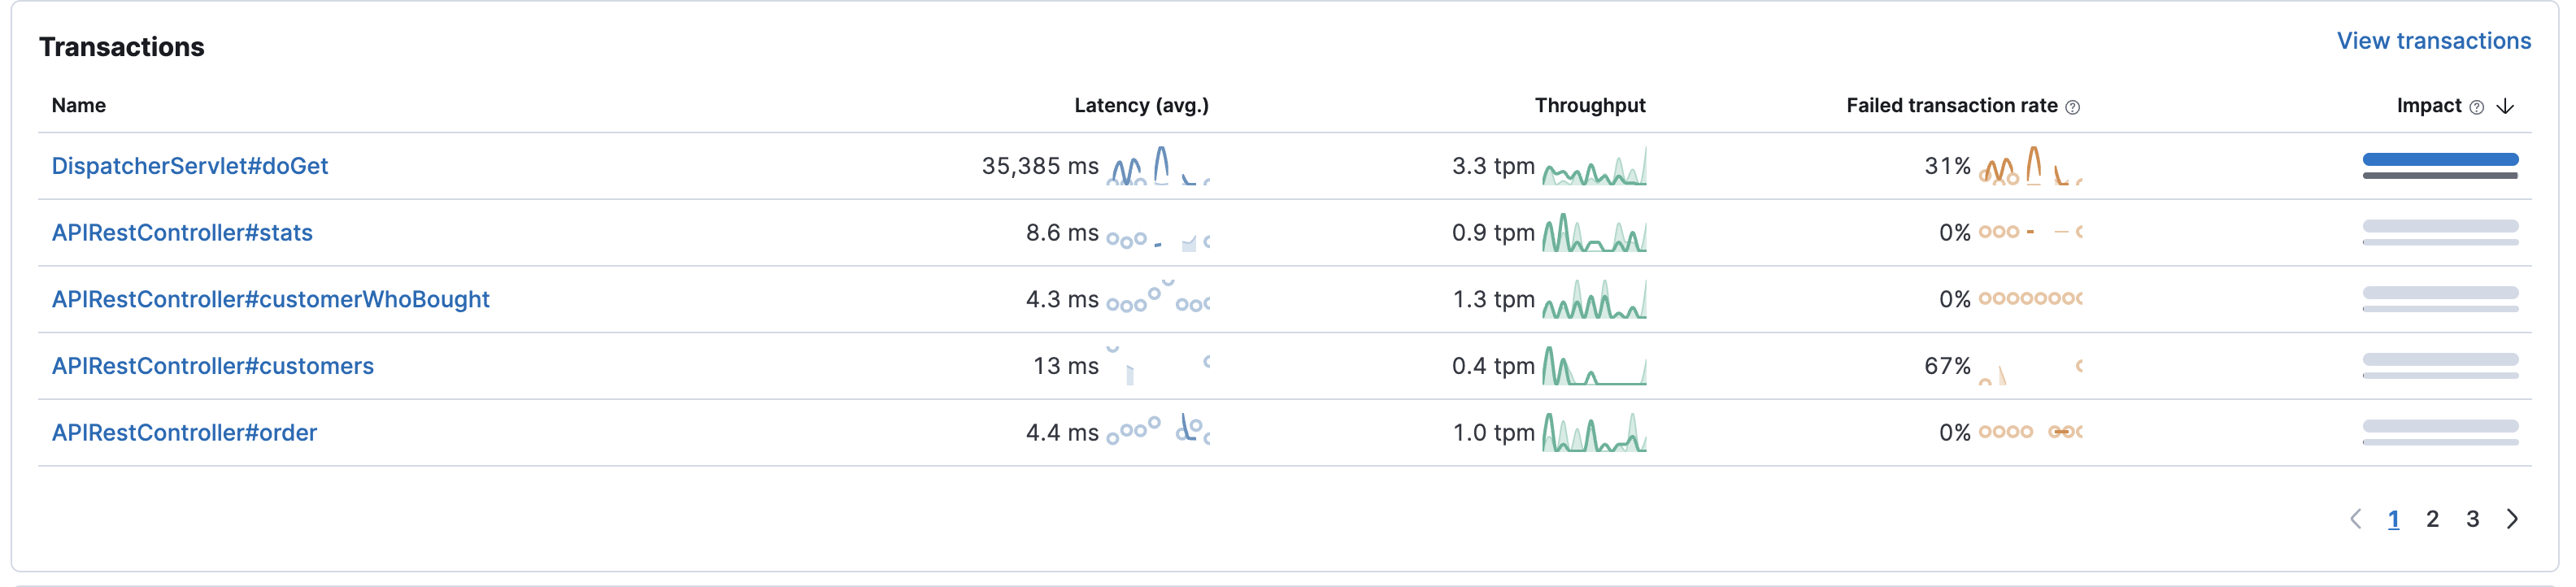The height and width of the screenshot is (587, 2576).
Task: Click help icon beside Impact column header
Action: 2475,105
